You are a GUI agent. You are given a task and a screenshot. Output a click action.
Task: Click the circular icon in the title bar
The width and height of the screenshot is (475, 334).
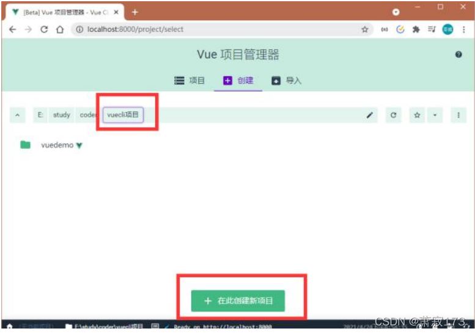click(x=396, y=12)
